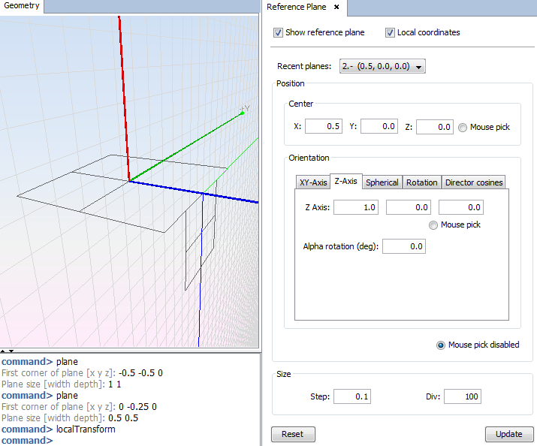
Task: Click the Center X input field
Action: click(x=324, y=127)
